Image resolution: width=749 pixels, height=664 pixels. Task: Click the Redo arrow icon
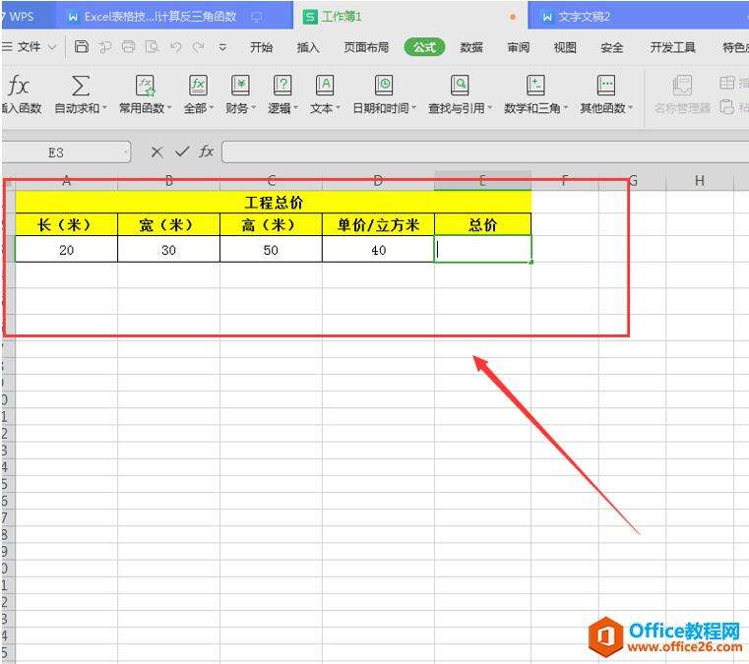[198, 47]
